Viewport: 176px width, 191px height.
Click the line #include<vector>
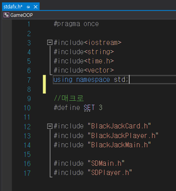84,70
